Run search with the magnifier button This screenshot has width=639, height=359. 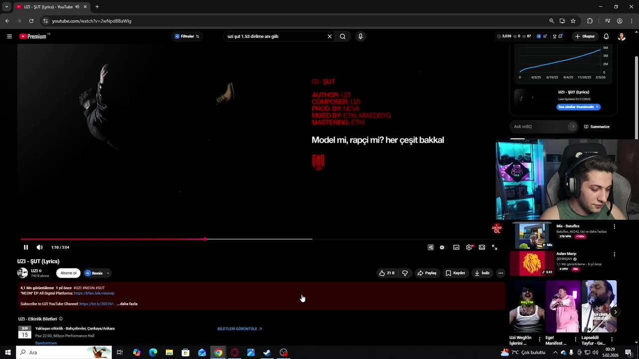pyautogui.click(x=342, y=36)
